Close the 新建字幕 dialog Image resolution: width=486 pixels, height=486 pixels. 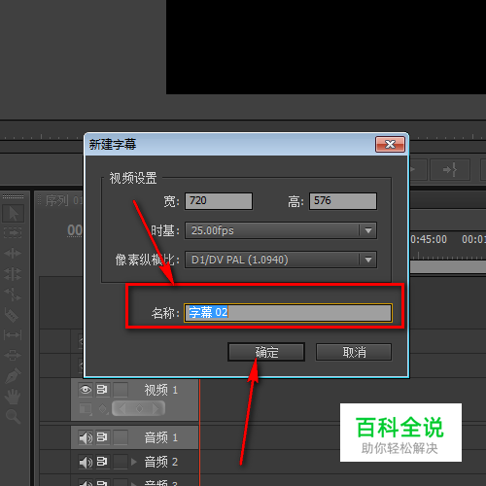point(390,144)
